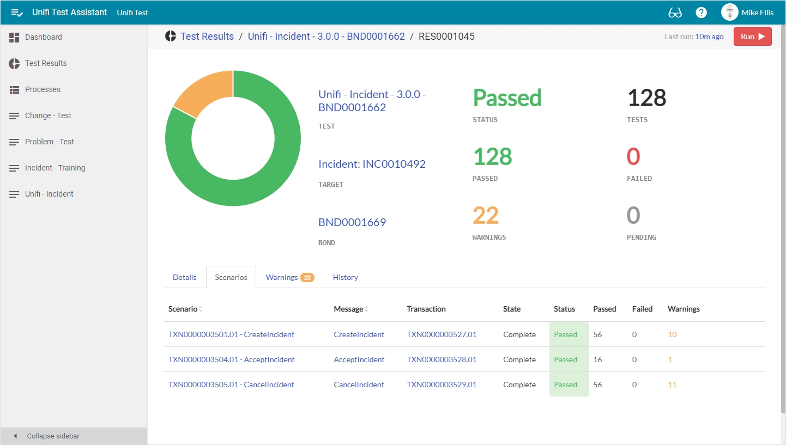The width and height of the screenshot is (786, 445).
Task: Click Mike Ellis user avatar
Action: tap(729, 13)
